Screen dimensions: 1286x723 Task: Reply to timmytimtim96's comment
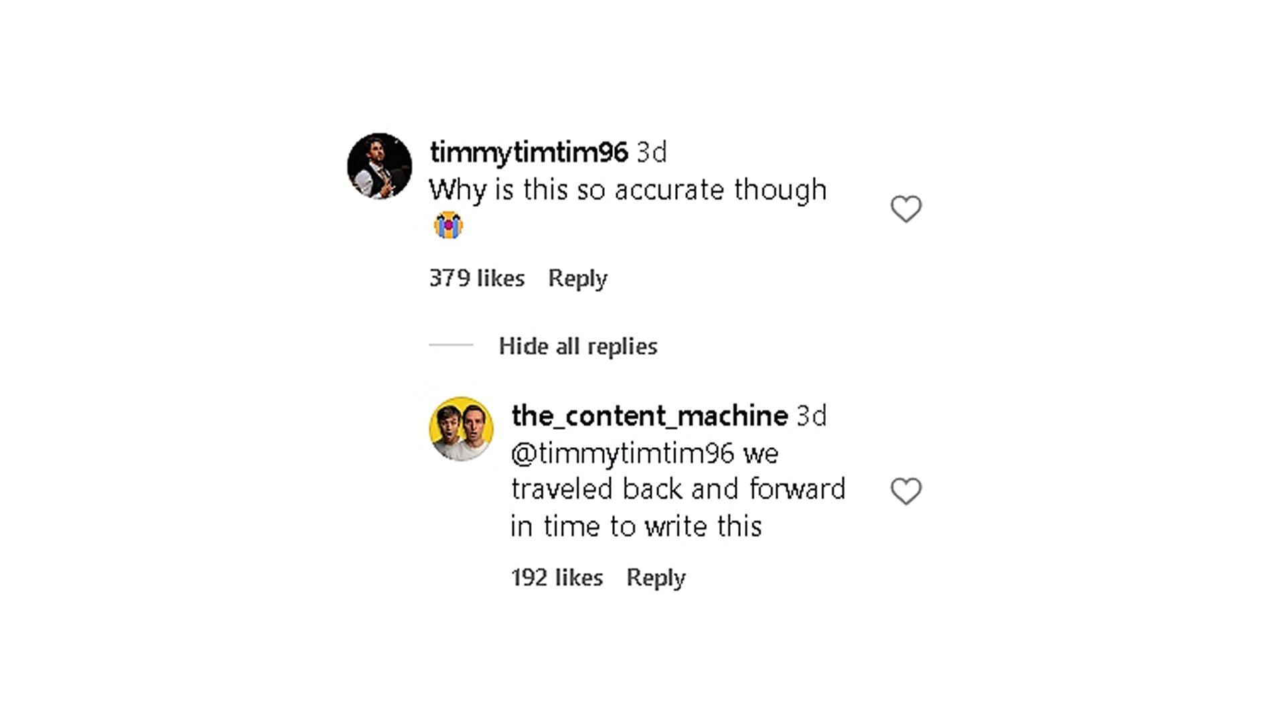[577, 278]
